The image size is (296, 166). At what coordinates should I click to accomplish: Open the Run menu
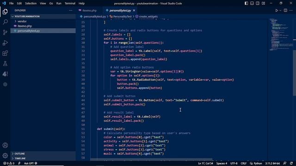[x=59, y=3]
